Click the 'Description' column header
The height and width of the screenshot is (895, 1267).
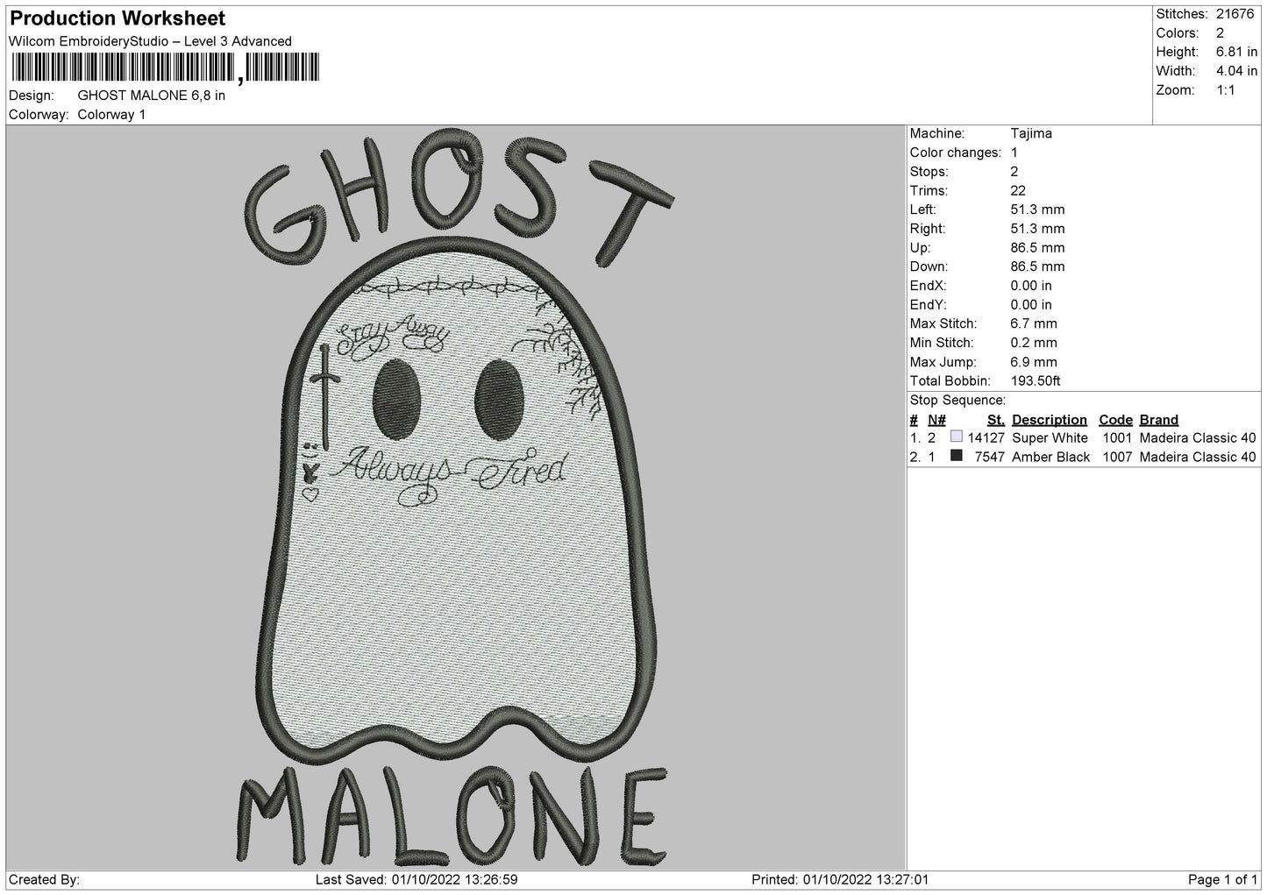[1050, 420]
